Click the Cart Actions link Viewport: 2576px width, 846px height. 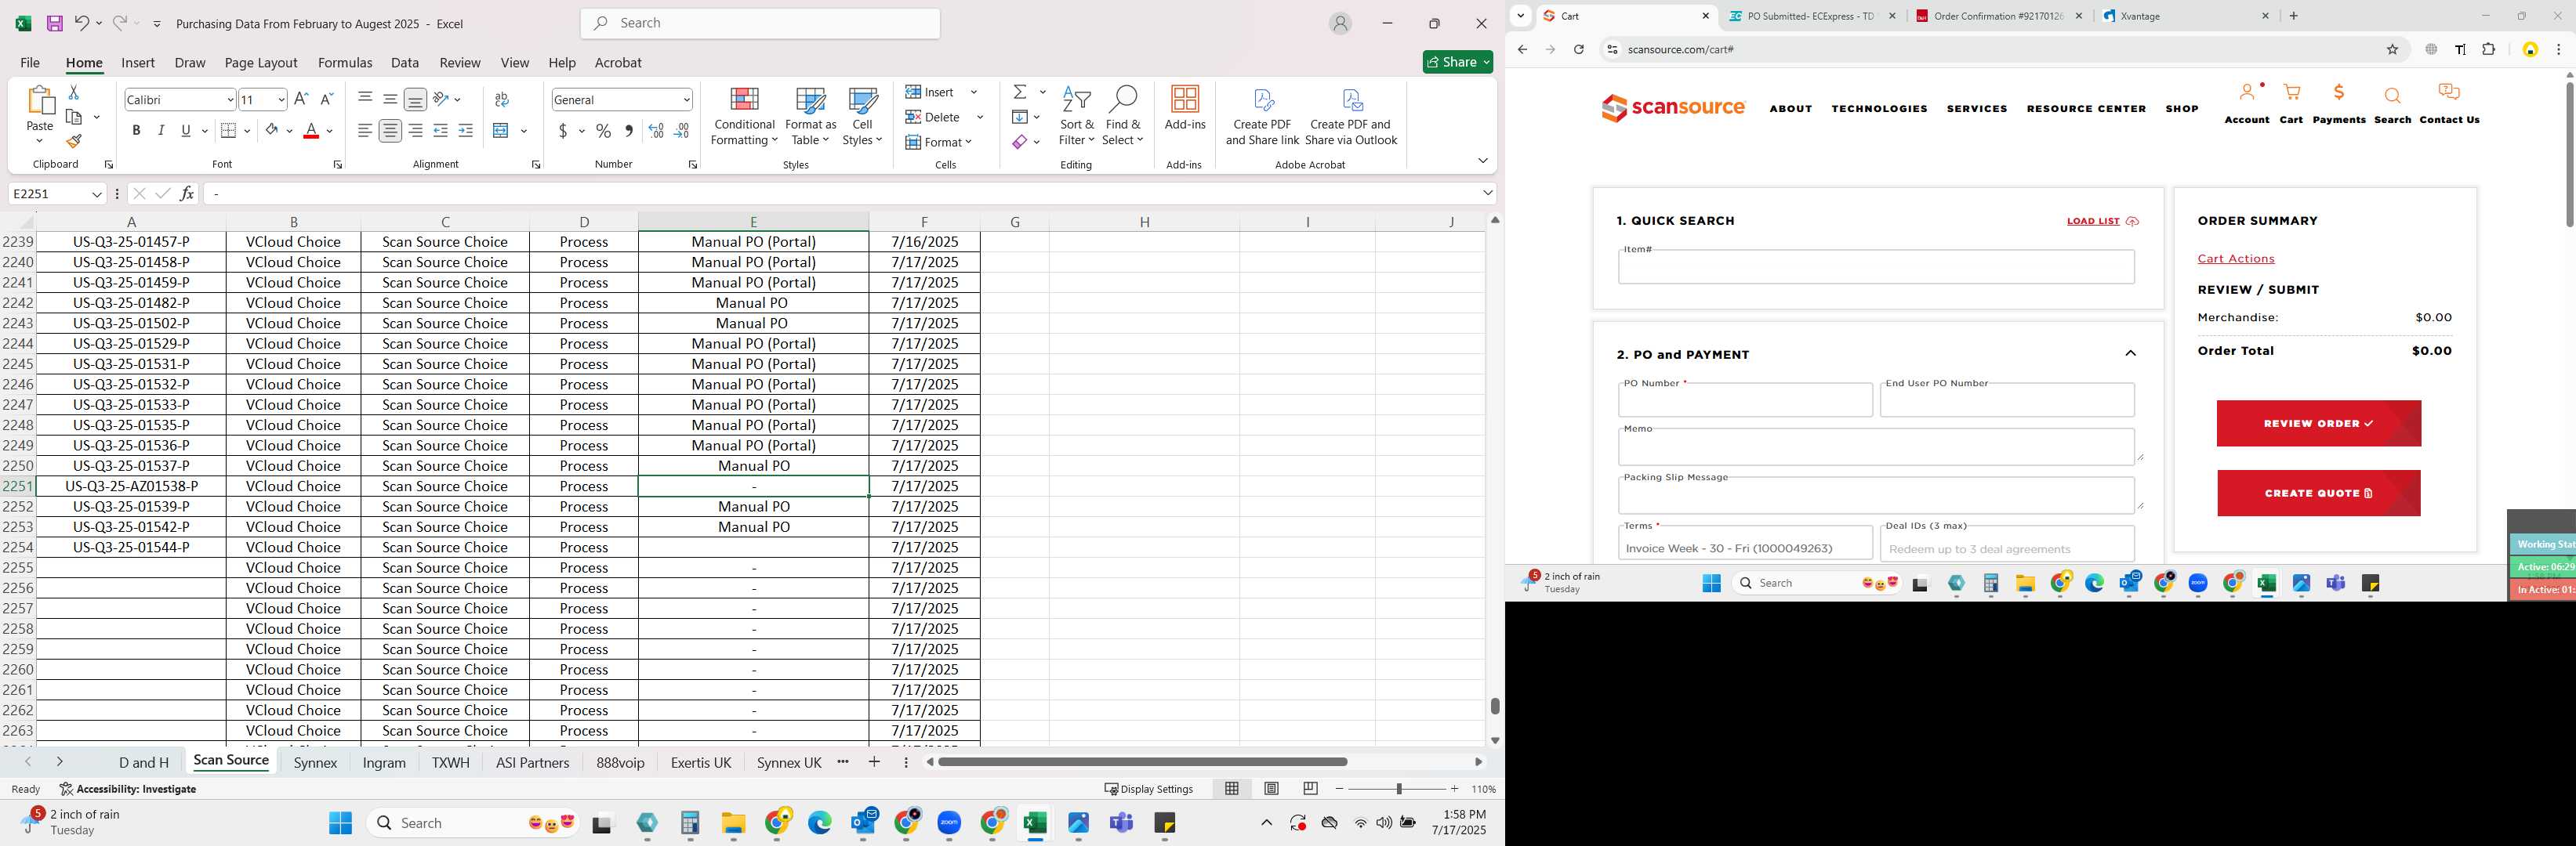click(x=2235, y=258)
